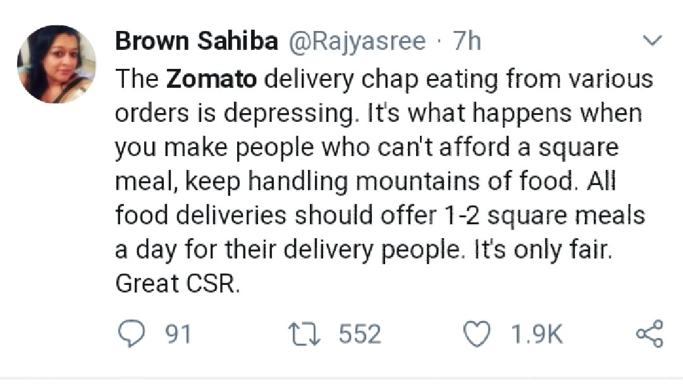
Task: Click the "Great CSR." closing line
Action: coord(178,284)
